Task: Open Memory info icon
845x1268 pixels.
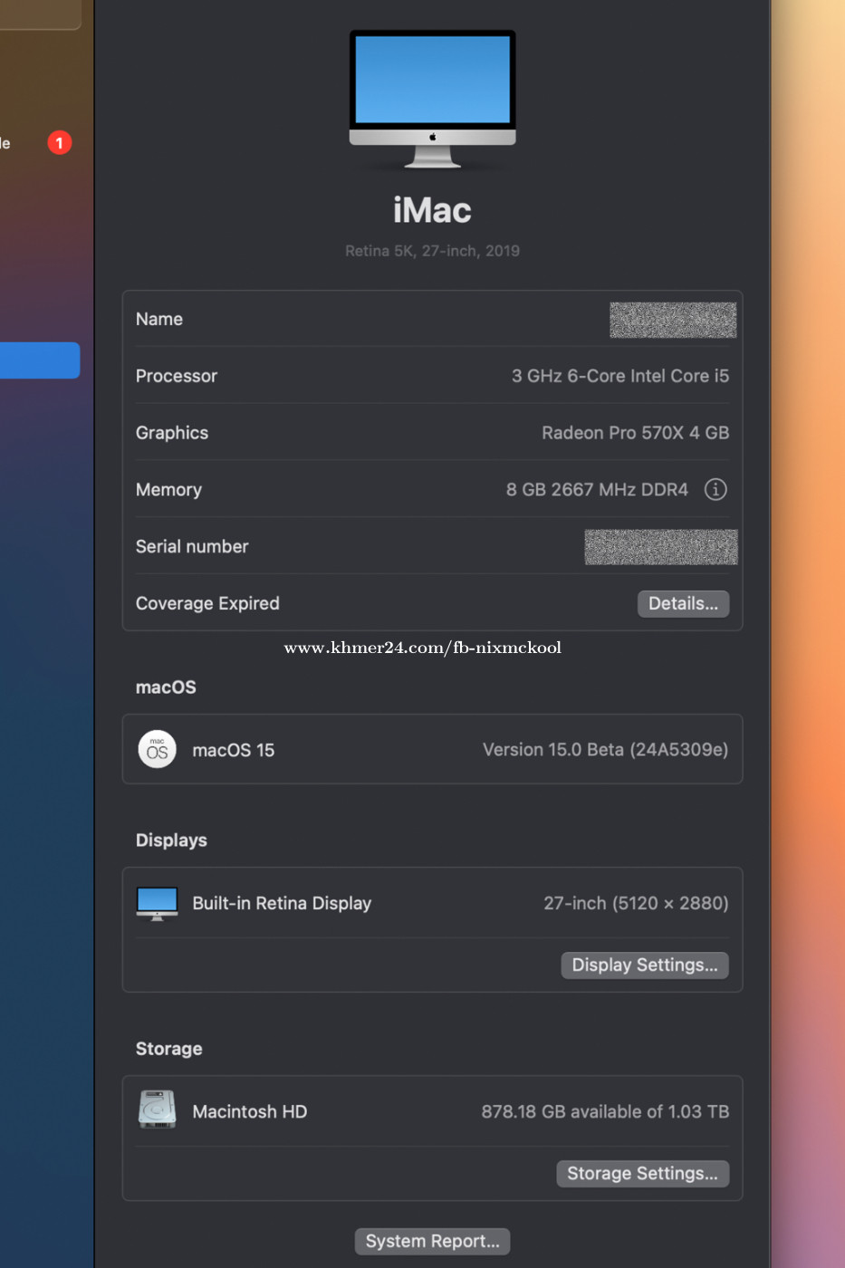Action: (x=715, y=490)
